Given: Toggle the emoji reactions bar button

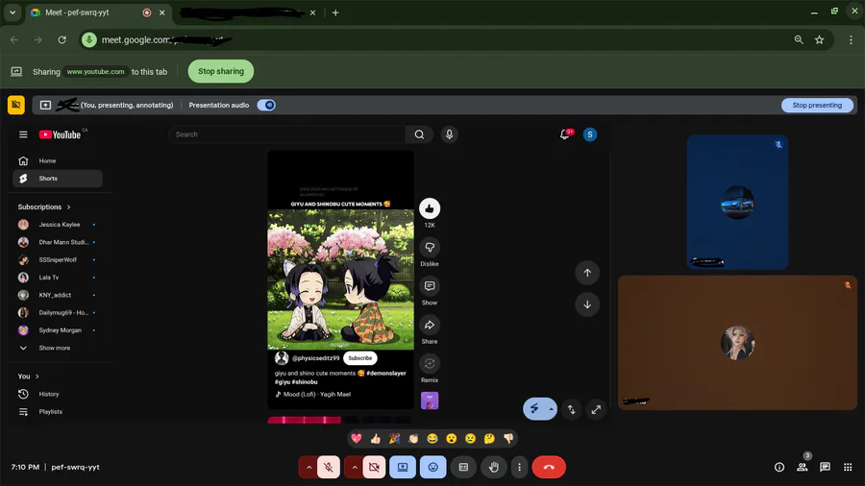Looking at the screenshot, I should [x=433, y=467].
